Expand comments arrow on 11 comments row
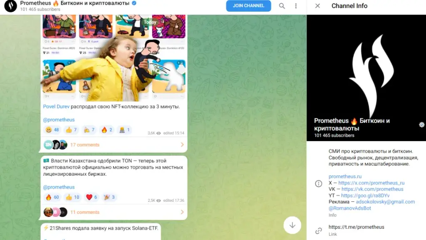 (x=182, y=212)
